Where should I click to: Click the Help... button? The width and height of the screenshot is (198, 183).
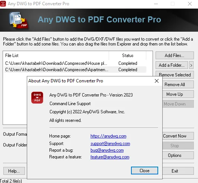14,171
